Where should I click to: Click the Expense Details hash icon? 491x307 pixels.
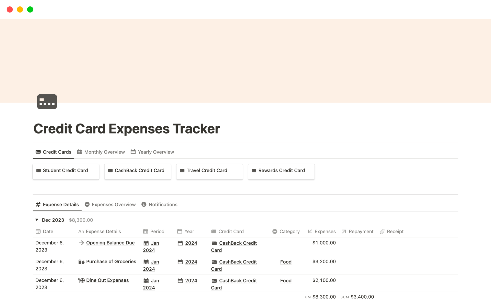(38, 204)
